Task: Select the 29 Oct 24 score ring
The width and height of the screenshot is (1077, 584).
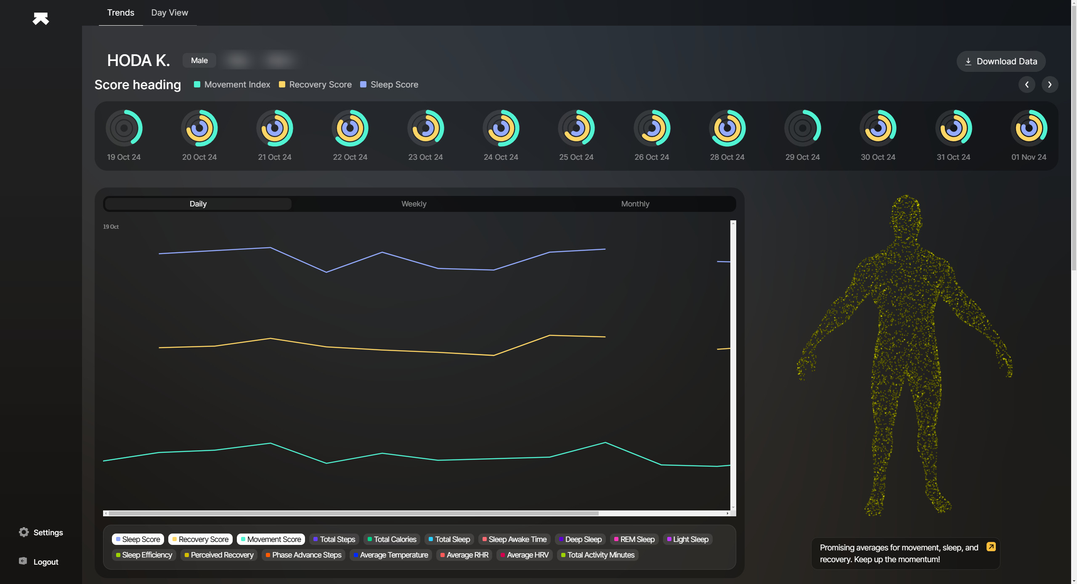Action: pos(802,128)
